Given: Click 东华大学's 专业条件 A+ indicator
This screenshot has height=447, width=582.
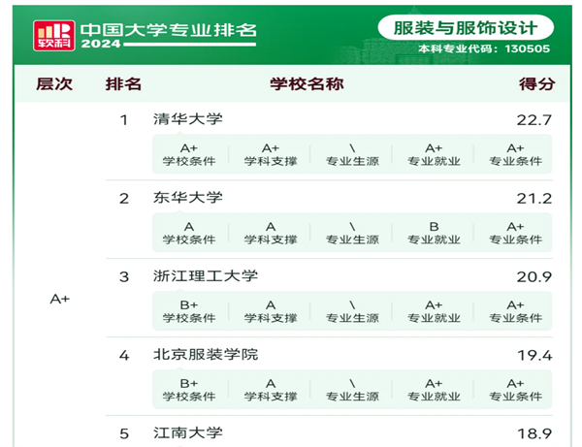Looking at the screenshot, I should (x=516, y=233).
